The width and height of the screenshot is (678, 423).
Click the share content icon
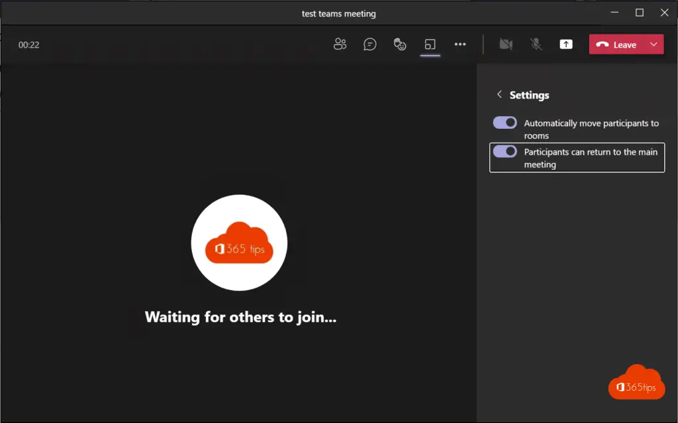tap(566, 44)
